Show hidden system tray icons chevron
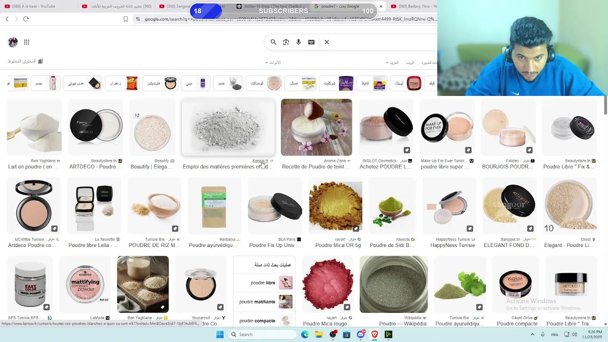Viewport: 608px width, 342px height. click(532, 334)
